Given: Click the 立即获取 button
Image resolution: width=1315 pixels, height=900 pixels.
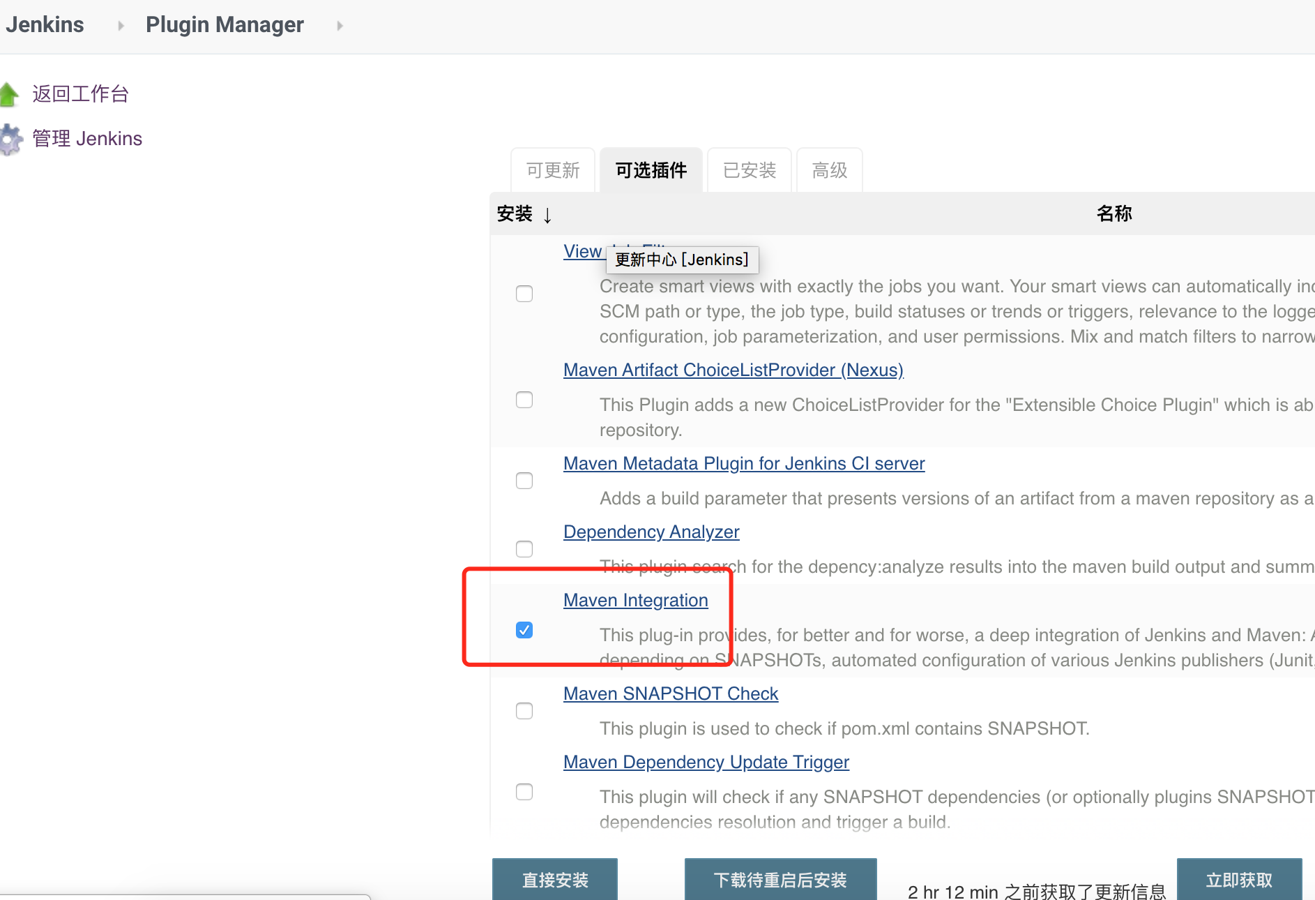Looking at the screenshot, I should (1239, 879).
